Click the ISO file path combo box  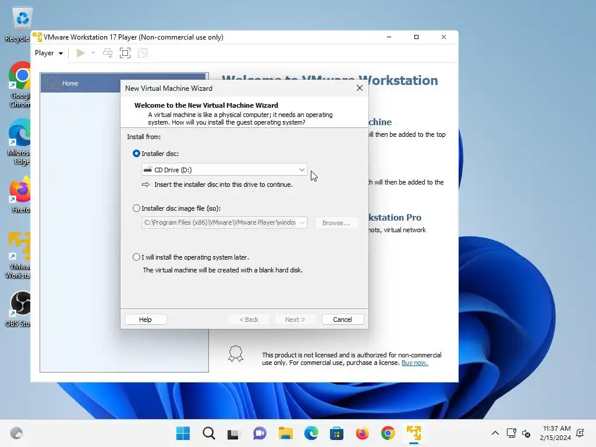[x=224, y=222]
